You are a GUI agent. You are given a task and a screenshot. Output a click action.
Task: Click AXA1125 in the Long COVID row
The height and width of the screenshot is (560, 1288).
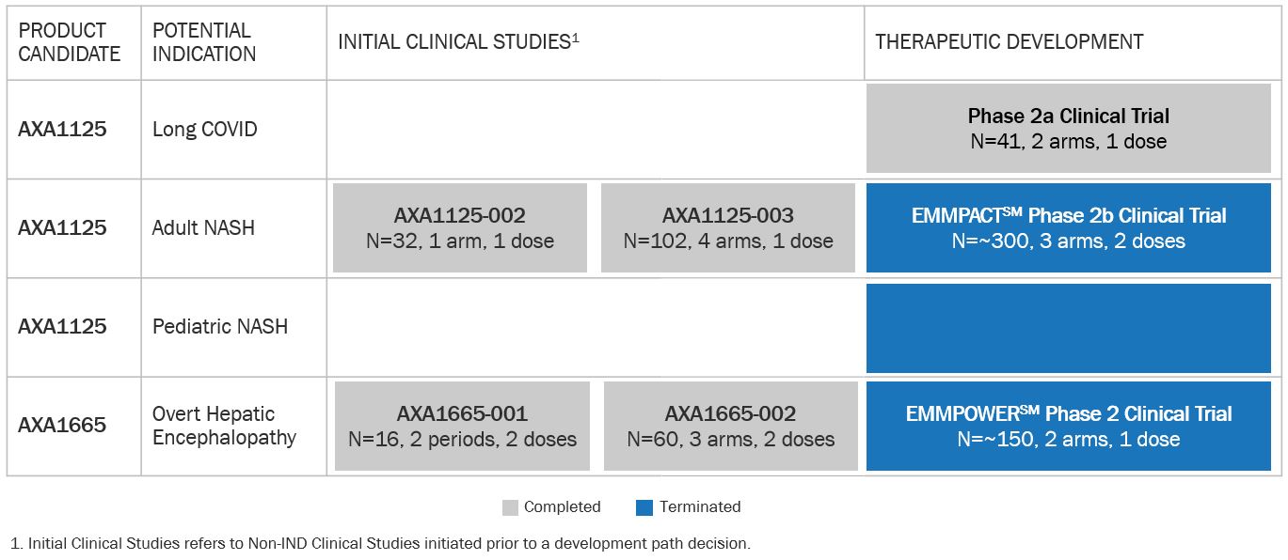pos(62,129)
